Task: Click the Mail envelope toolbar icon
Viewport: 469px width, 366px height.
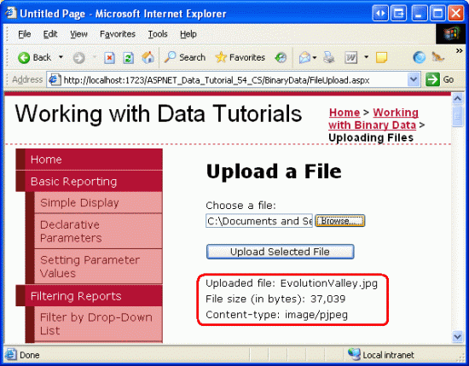Action: 304,57
